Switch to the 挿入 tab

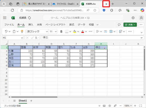coord(31,25)
